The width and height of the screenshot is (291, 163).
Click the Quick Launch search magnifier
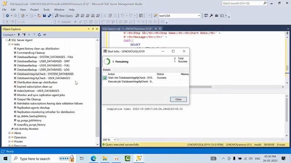tap(265, 3)
